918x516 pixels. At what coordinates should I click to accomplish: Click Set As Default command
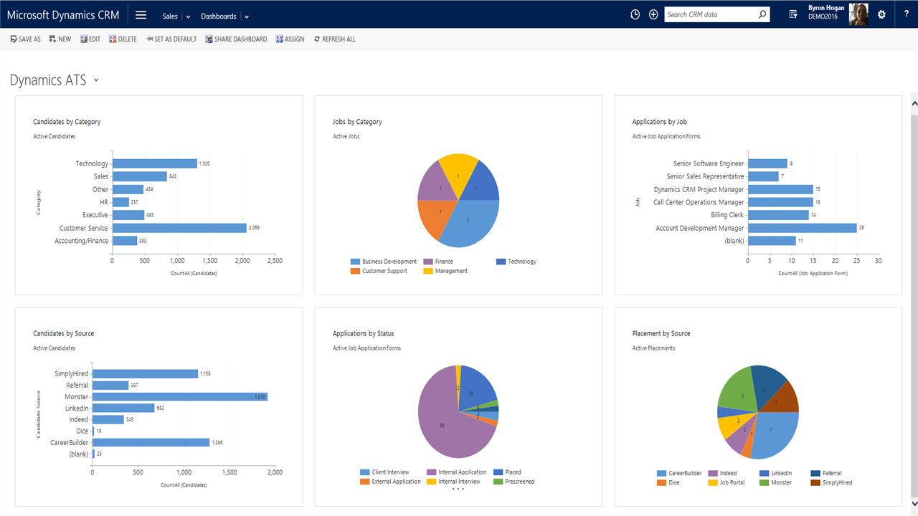click(171, 39)
